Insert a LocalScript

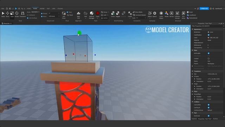point(191,15)
